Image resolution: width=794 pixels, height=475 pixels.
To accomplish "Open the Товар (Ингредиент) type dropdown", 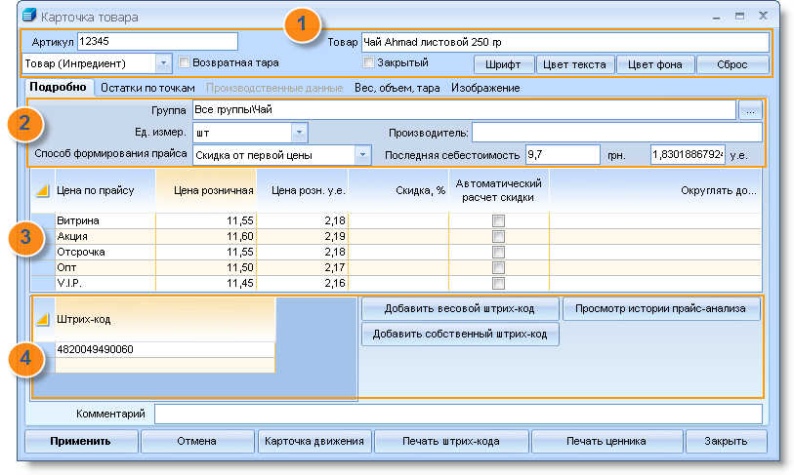I will (x=163, y=63).
